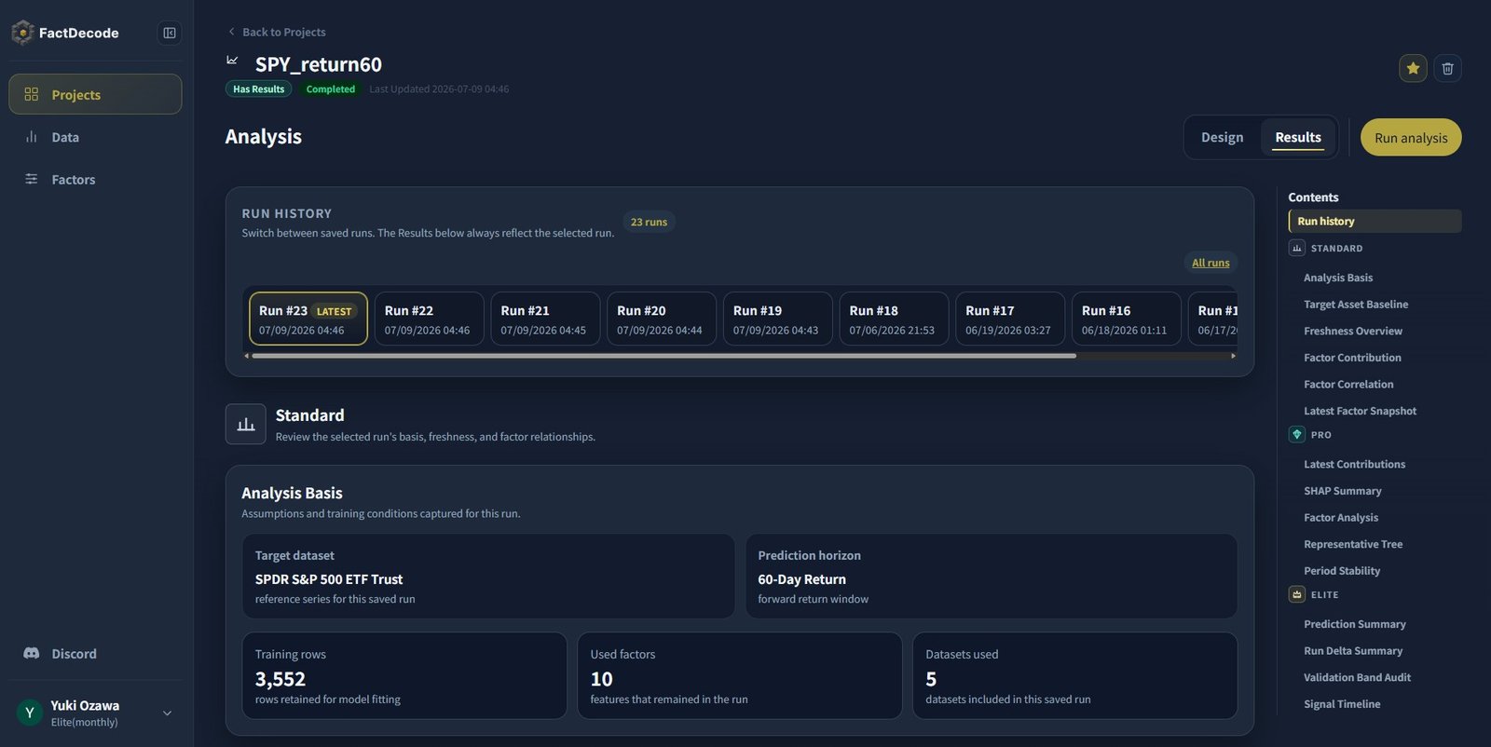Click the Back to Projects chevron
Viewport: 1491px width, 747px height.
(x=231, y=32)
